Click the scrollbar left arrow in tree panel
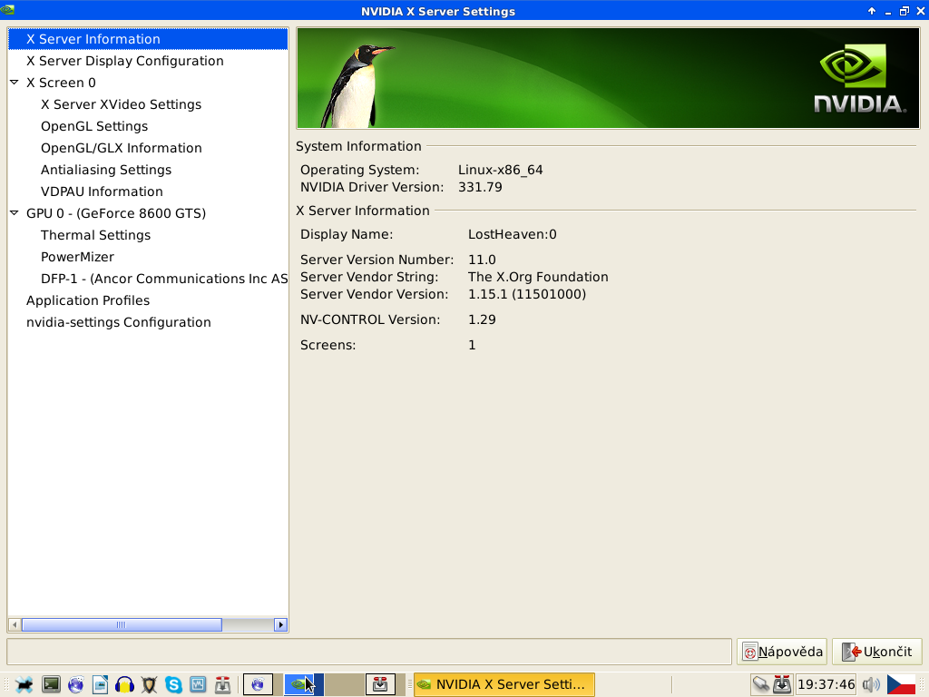This screenshot has height=697, width=929. coord(15,624)
